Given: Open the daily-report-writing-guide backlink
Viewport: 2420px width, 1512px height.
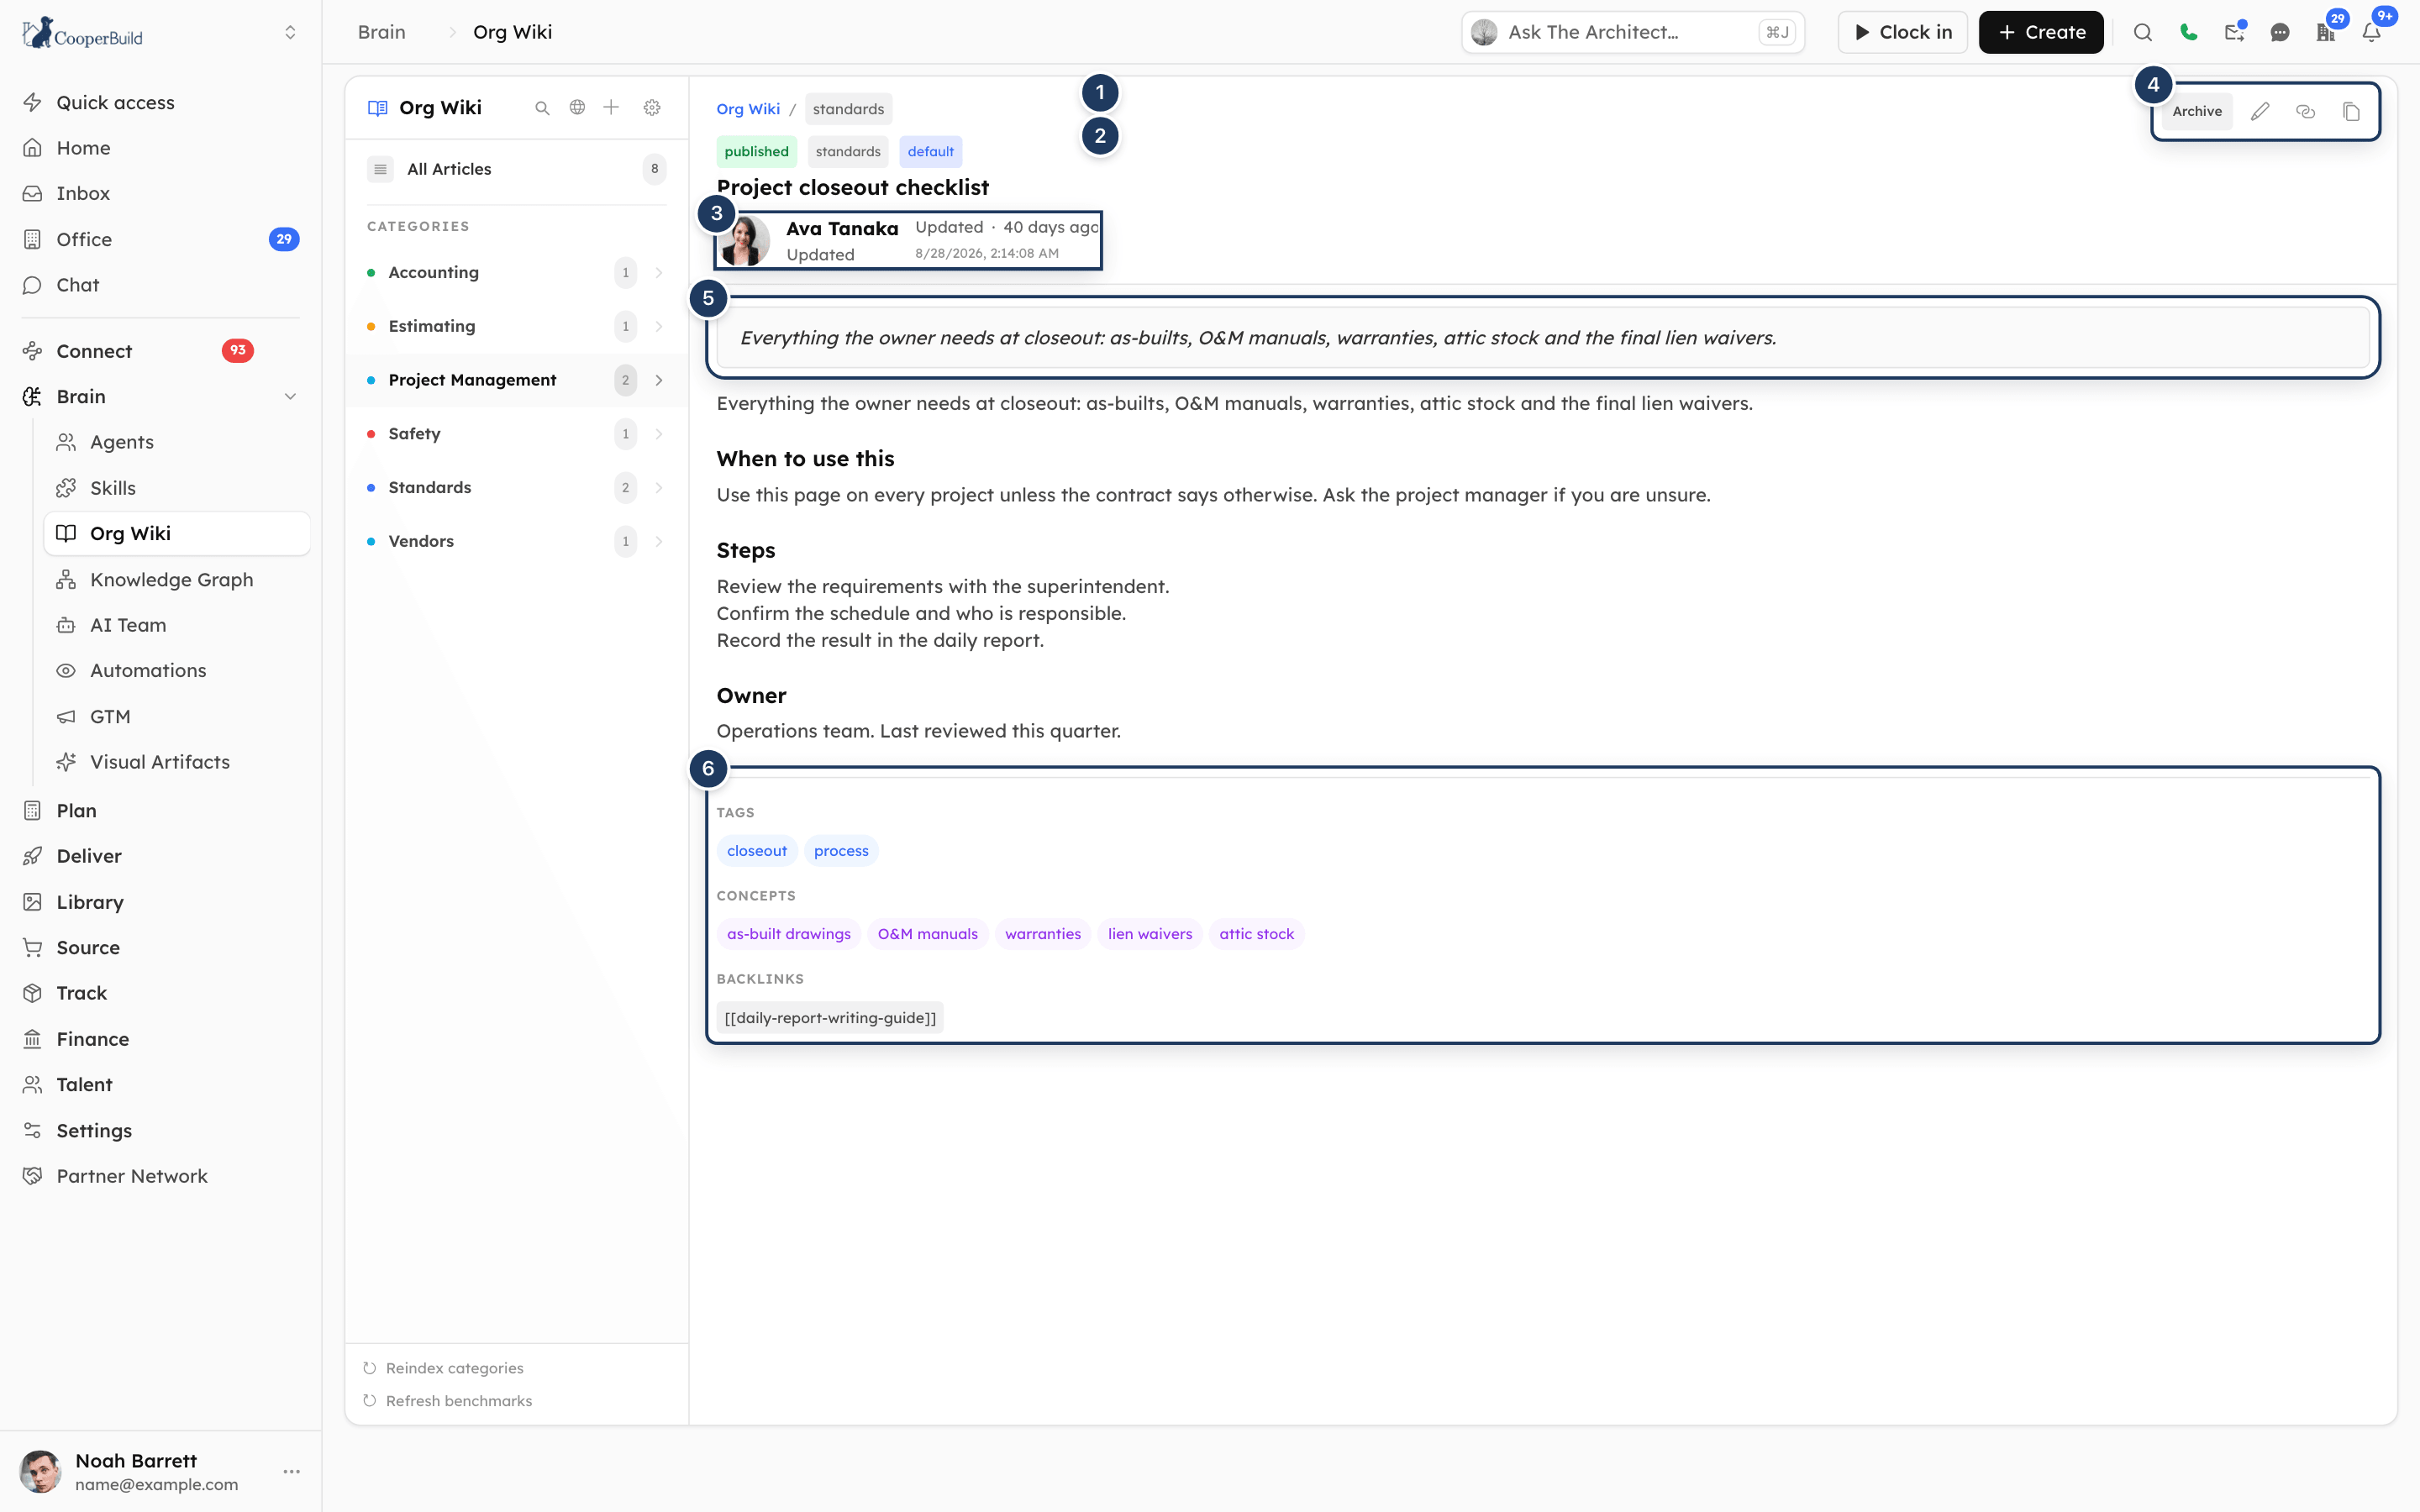Looking at the screenshot, I should coord(830,1018).
